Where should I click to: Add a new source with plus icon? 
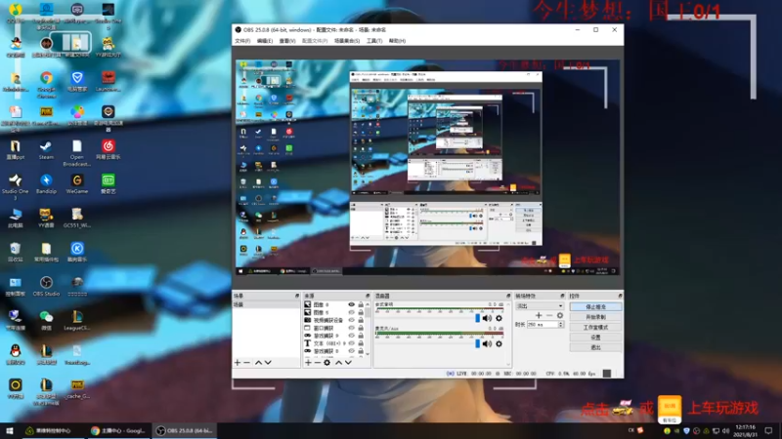(x=308, y=362)
